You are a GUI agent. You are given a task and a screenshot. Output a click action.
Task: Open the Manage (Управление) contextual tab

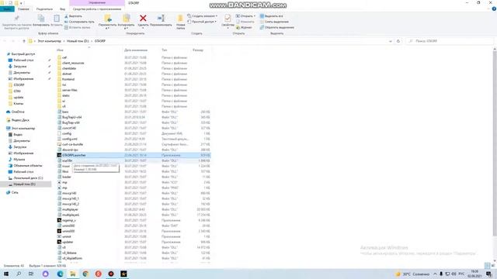coord(97,3)
